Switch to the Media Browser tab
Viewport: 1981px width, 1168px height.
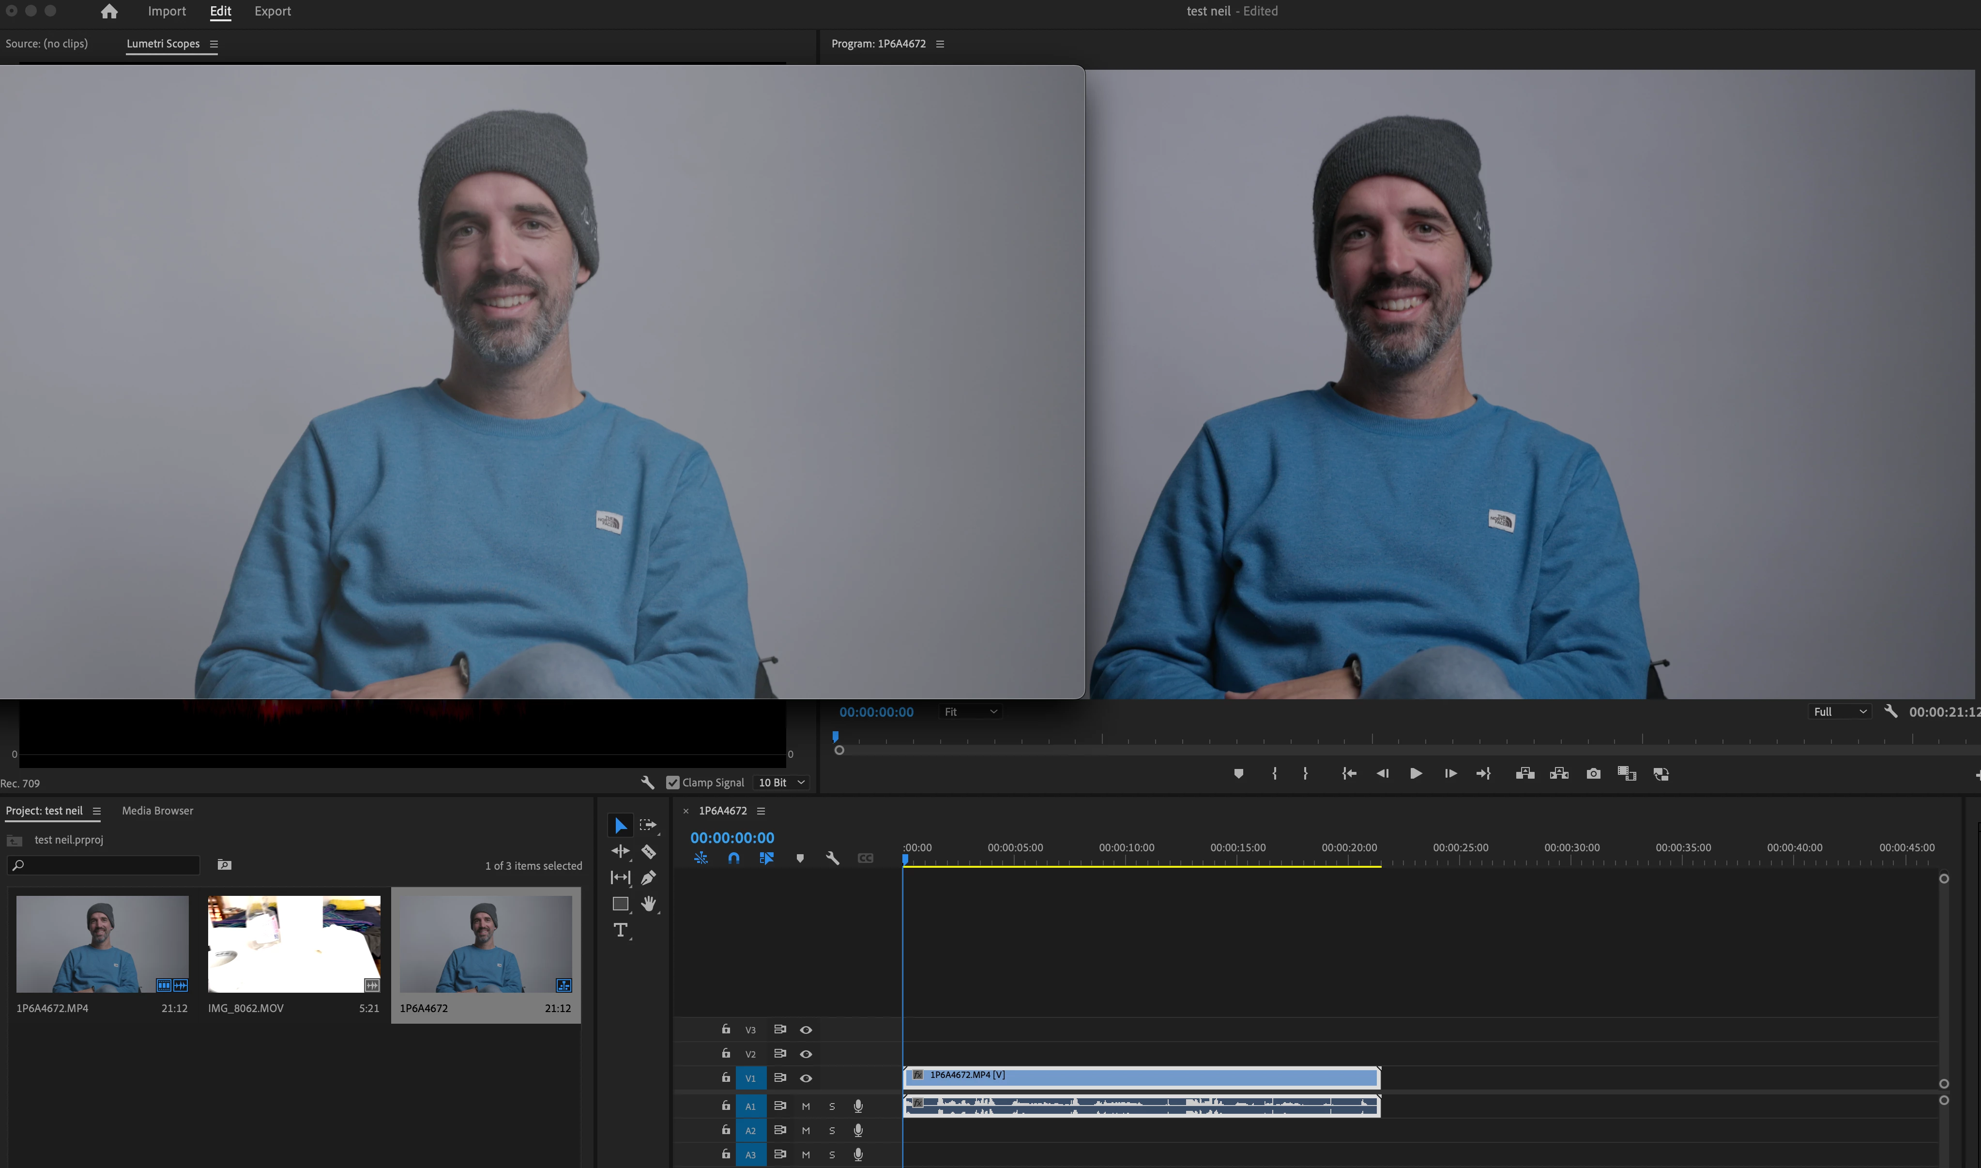[157, 811]
